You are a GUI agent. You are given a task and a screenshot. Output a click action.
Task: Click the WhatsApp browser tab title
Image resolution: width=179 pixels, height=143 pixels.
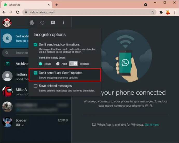15,5
